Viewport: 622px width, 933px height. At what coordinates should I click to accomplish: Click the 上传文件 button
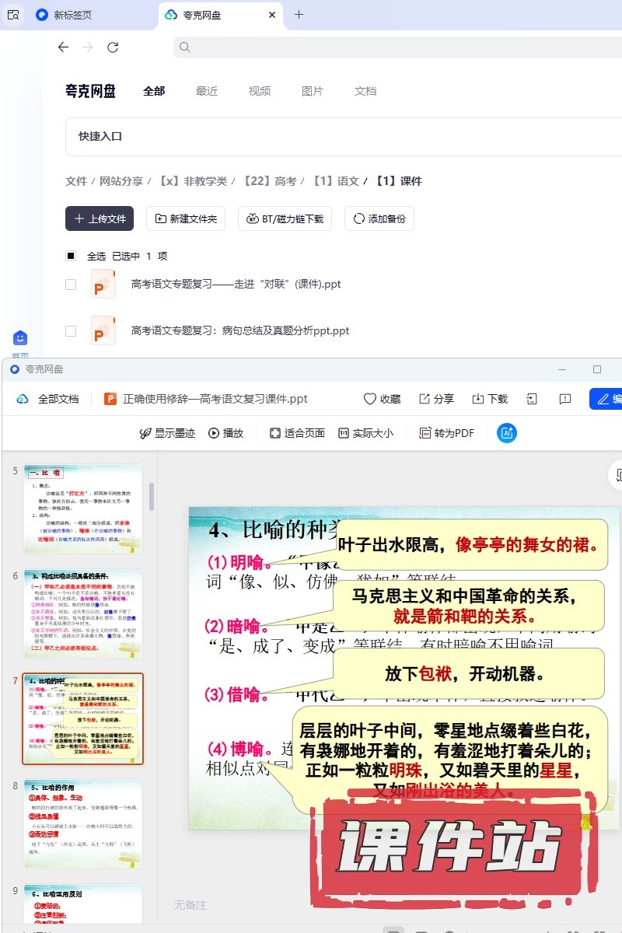click(x=100, y=218)
